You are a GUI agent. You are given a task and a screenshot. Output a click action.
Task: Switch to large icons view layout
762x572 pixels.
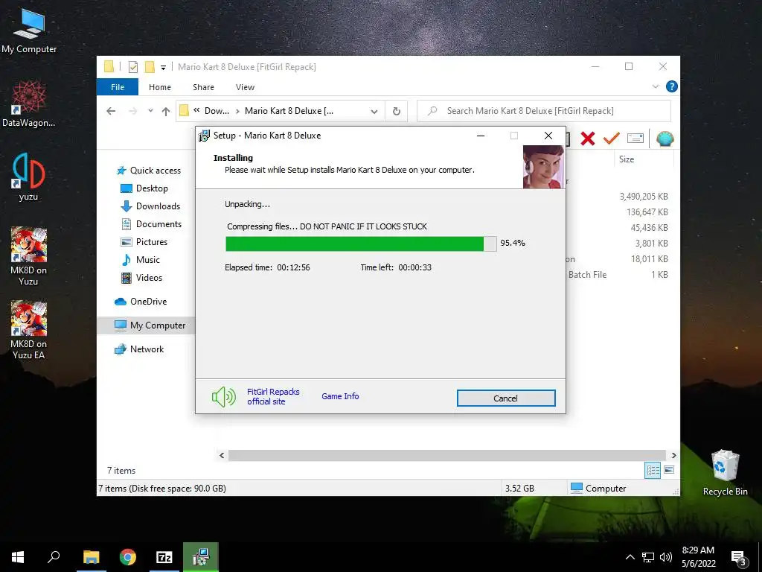[x=669, y=470]
